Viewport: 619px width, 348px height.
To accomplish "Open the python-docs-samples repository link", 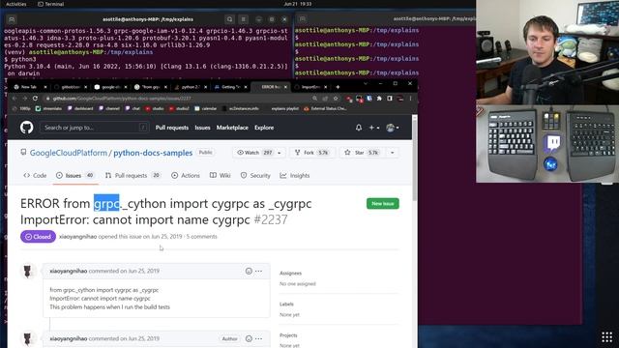I will pyautogui.click(x=153, y=153).
